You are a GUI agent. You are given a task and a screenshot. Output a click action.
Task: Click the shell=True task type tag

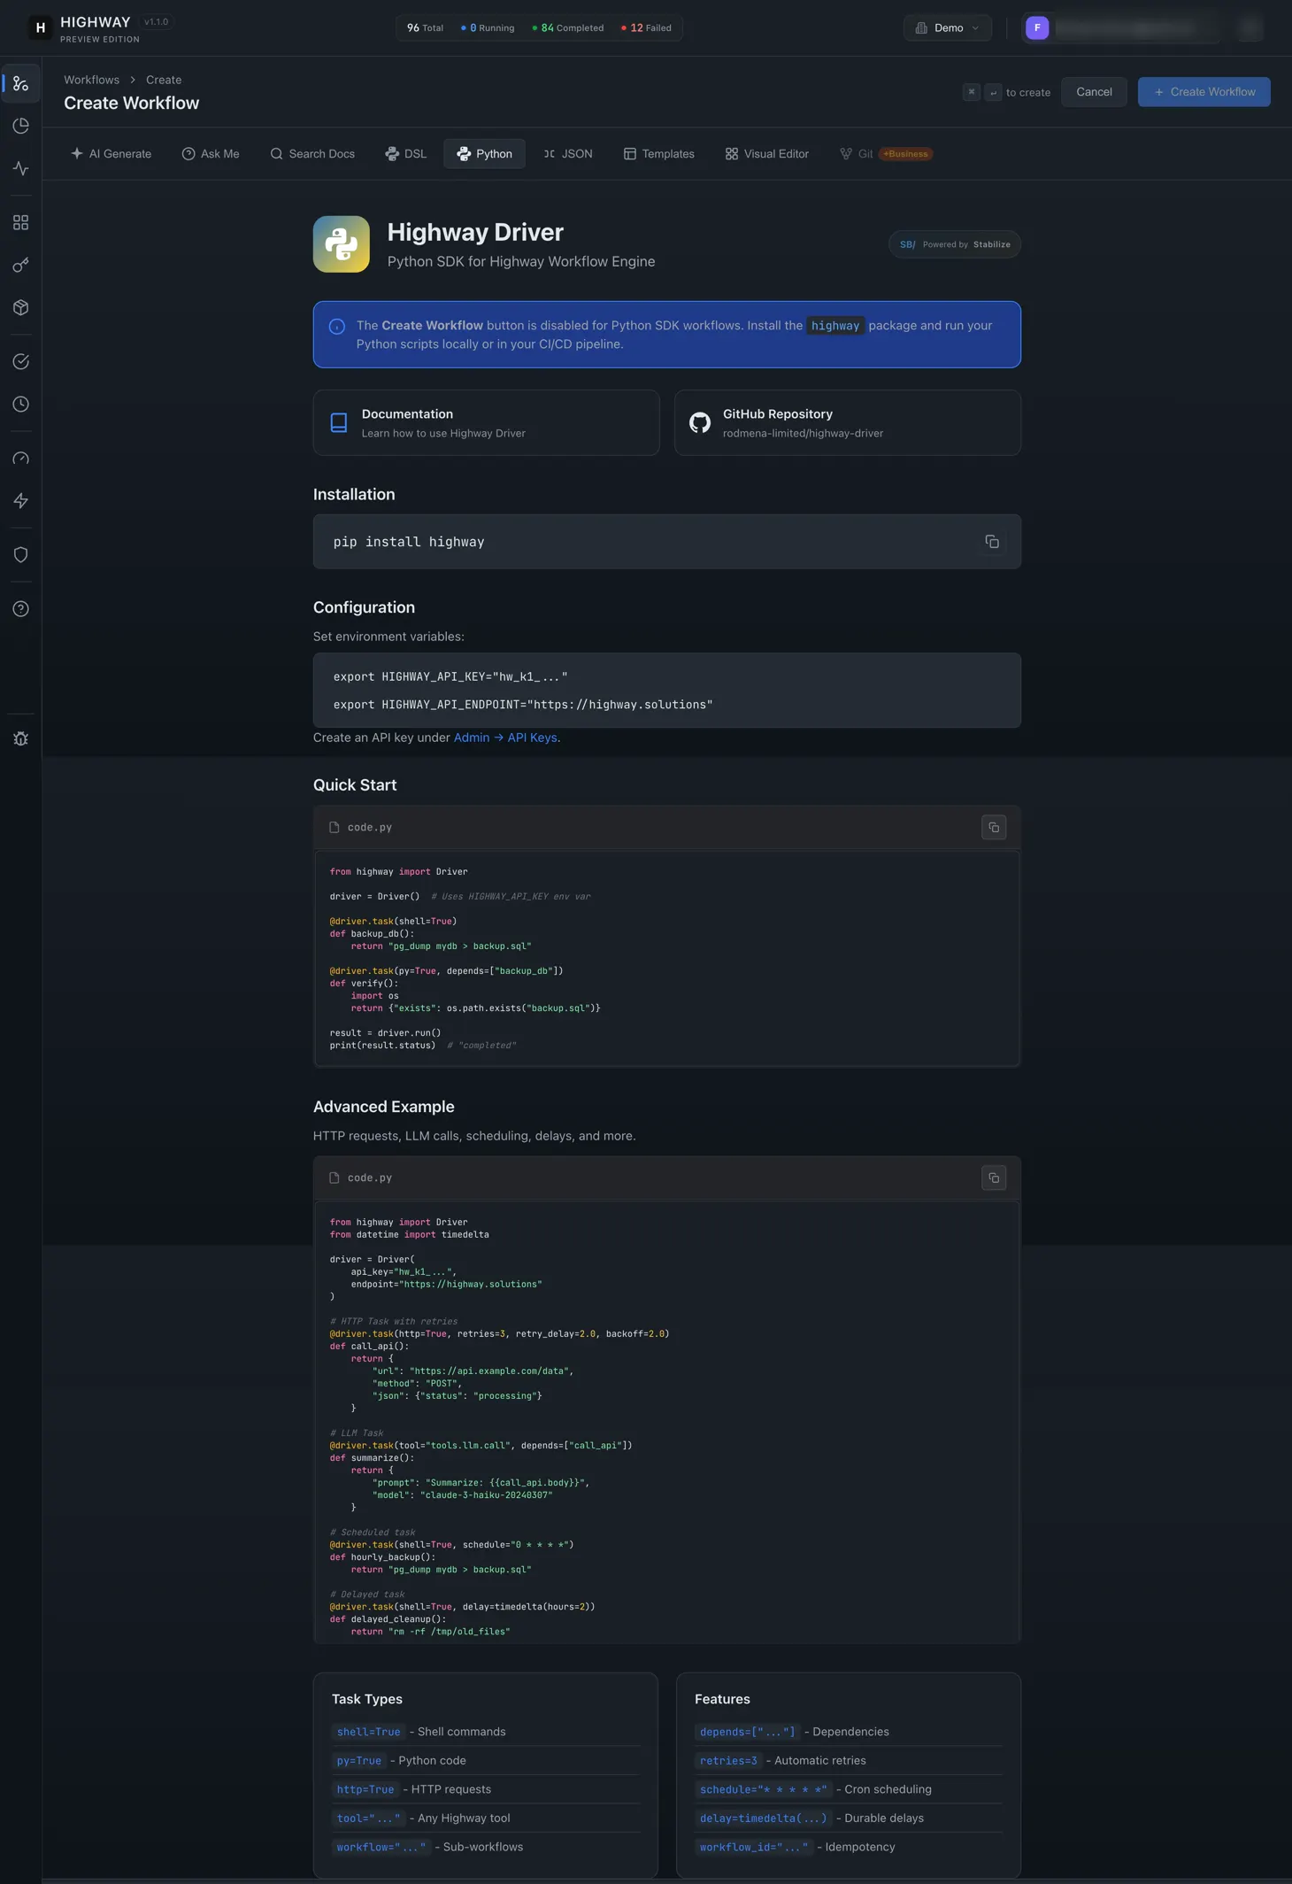click(368, 1732)
